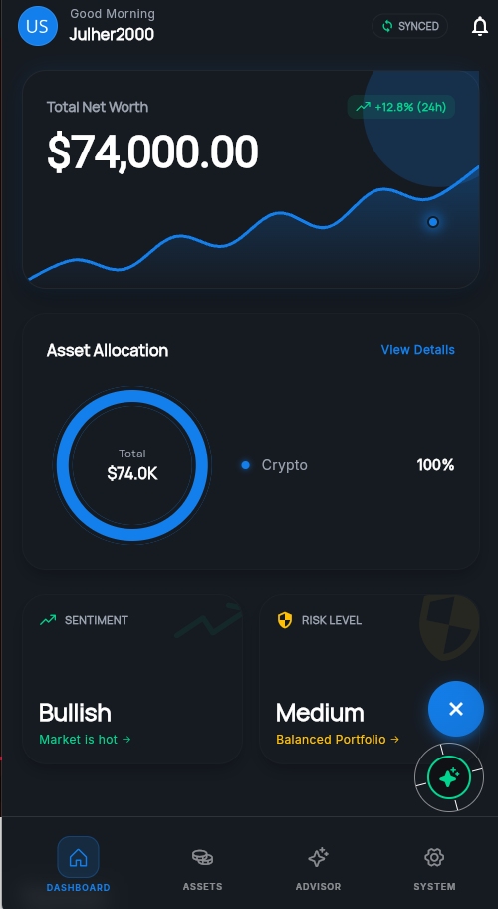Click the Advisor sparkle icon

[x=318, y=857]
